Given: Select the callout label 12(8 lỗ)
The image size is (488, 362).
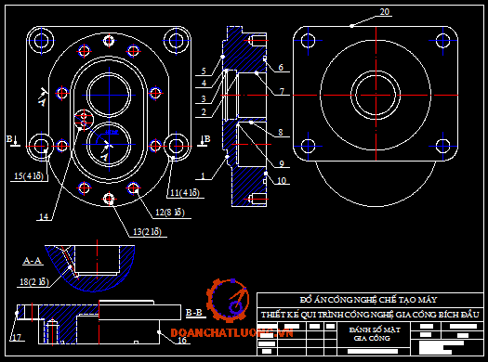Looking at the screenshot, I should 170,213.
